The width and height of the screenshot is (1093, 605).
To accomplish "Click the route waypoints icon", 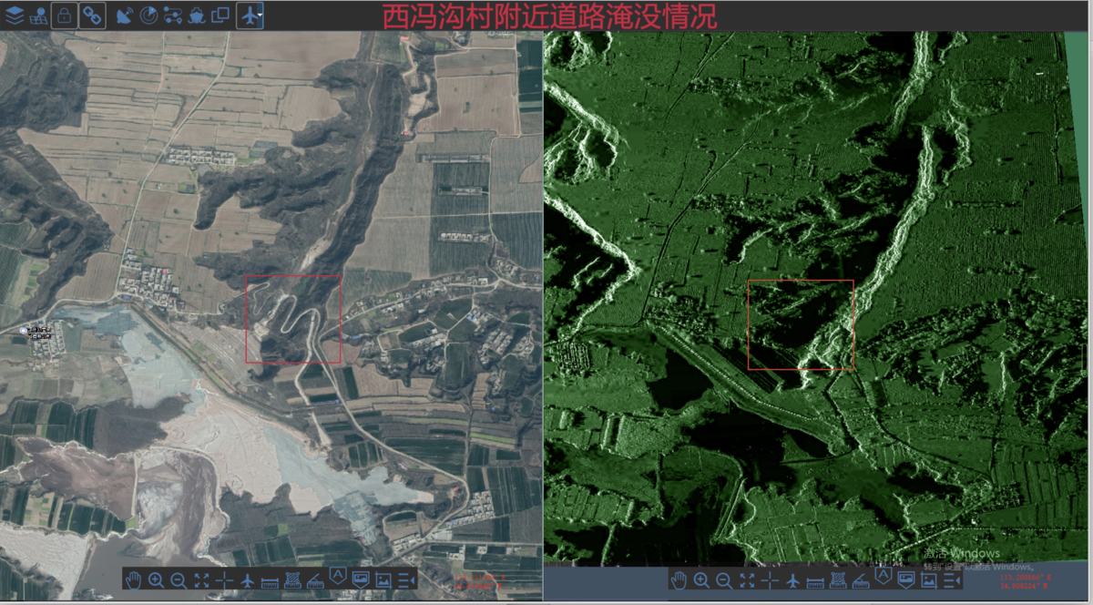I will 173,15.
